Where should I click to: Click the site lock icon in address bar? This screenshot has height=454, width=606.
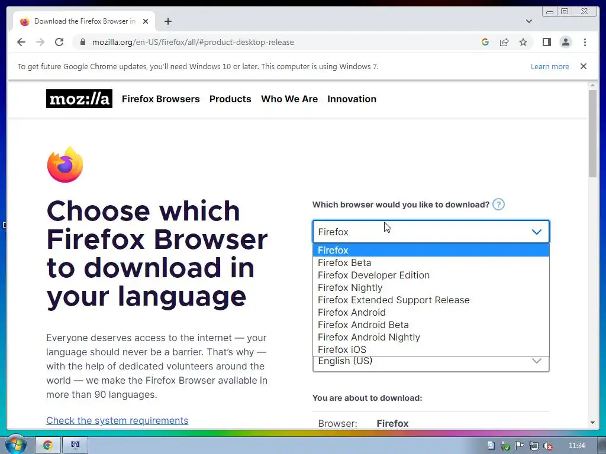(82, 42)
